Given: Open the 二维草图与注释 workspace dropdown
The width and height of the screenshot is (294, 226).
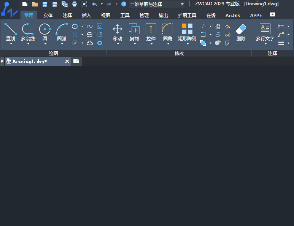Looking at the screenshot, I should click(157, 4).
